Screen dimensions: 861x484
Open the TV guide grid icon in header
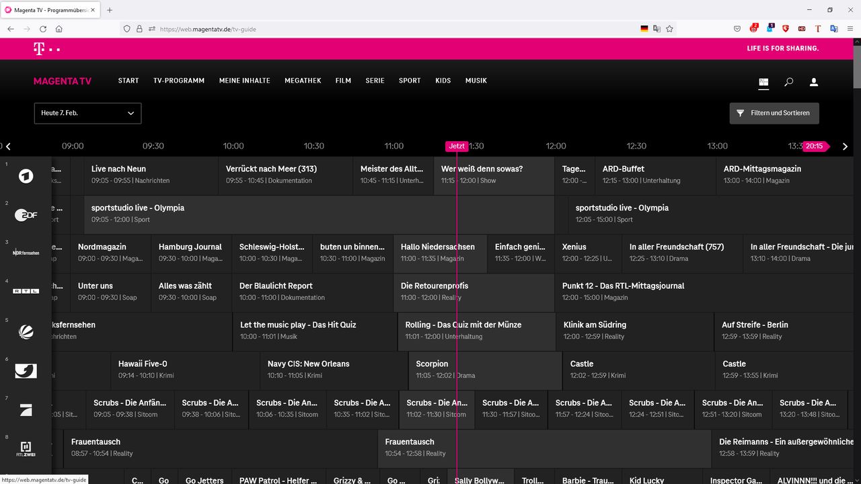coord(763,82)
